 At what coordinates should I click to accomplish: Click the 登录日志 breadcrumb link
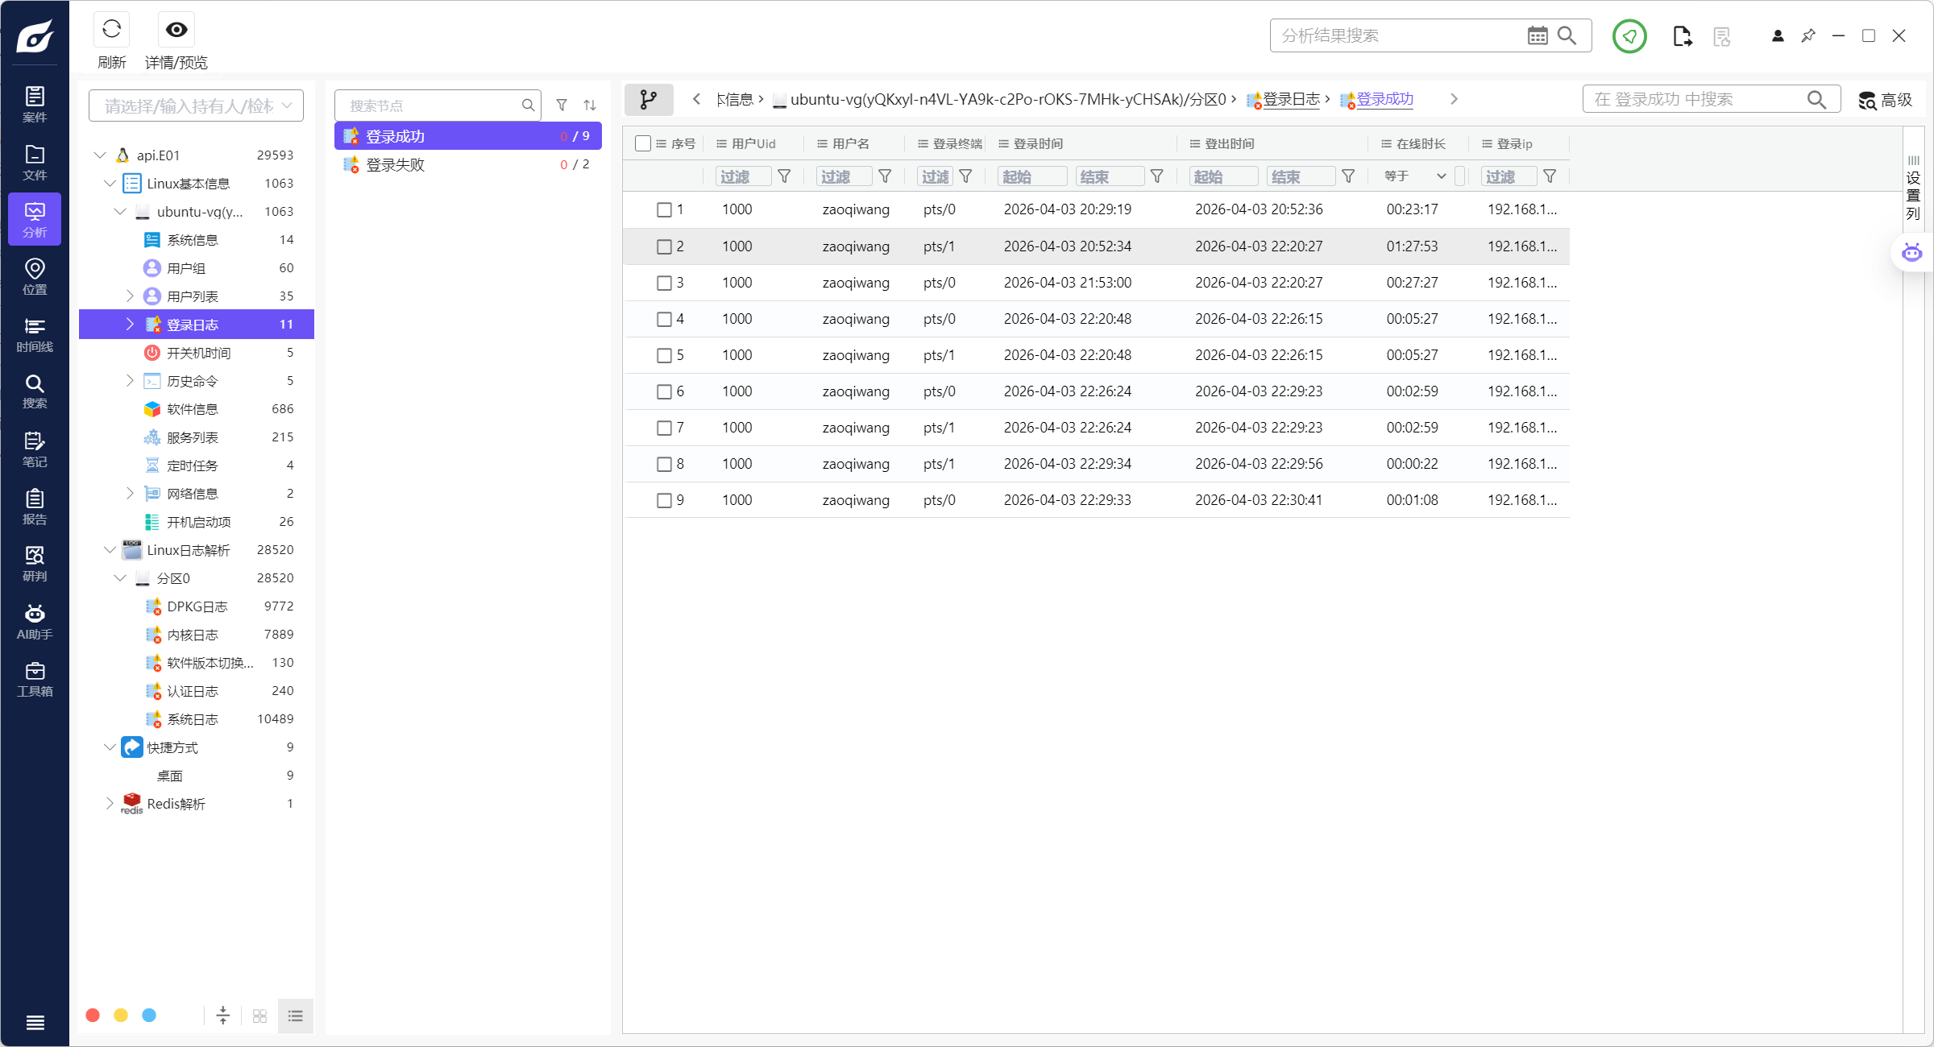pos(1290,99)
